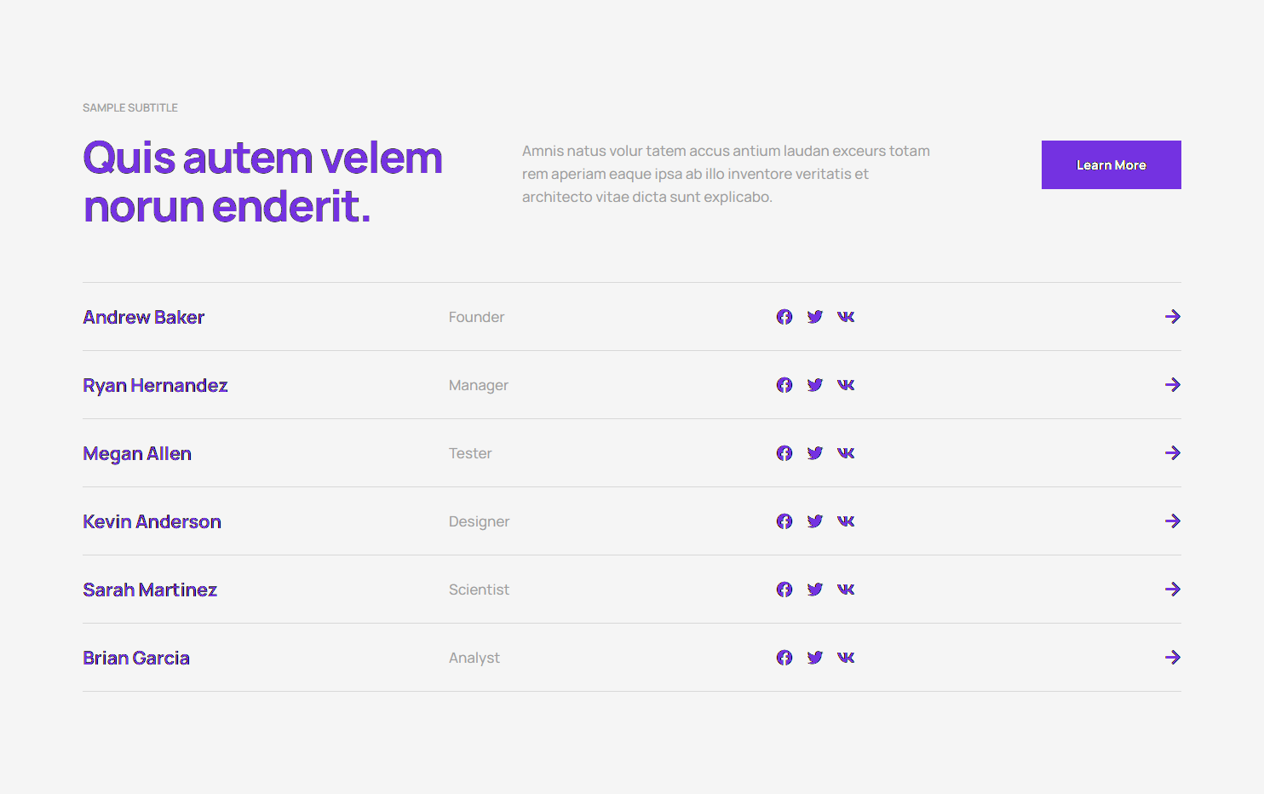
Task: Open Andrew Baker's Facebook profile icon
Action: click(784, 317)
